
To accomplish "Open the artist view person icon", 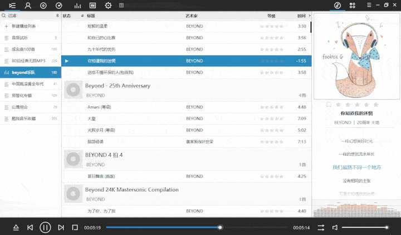I will (28, 6).
